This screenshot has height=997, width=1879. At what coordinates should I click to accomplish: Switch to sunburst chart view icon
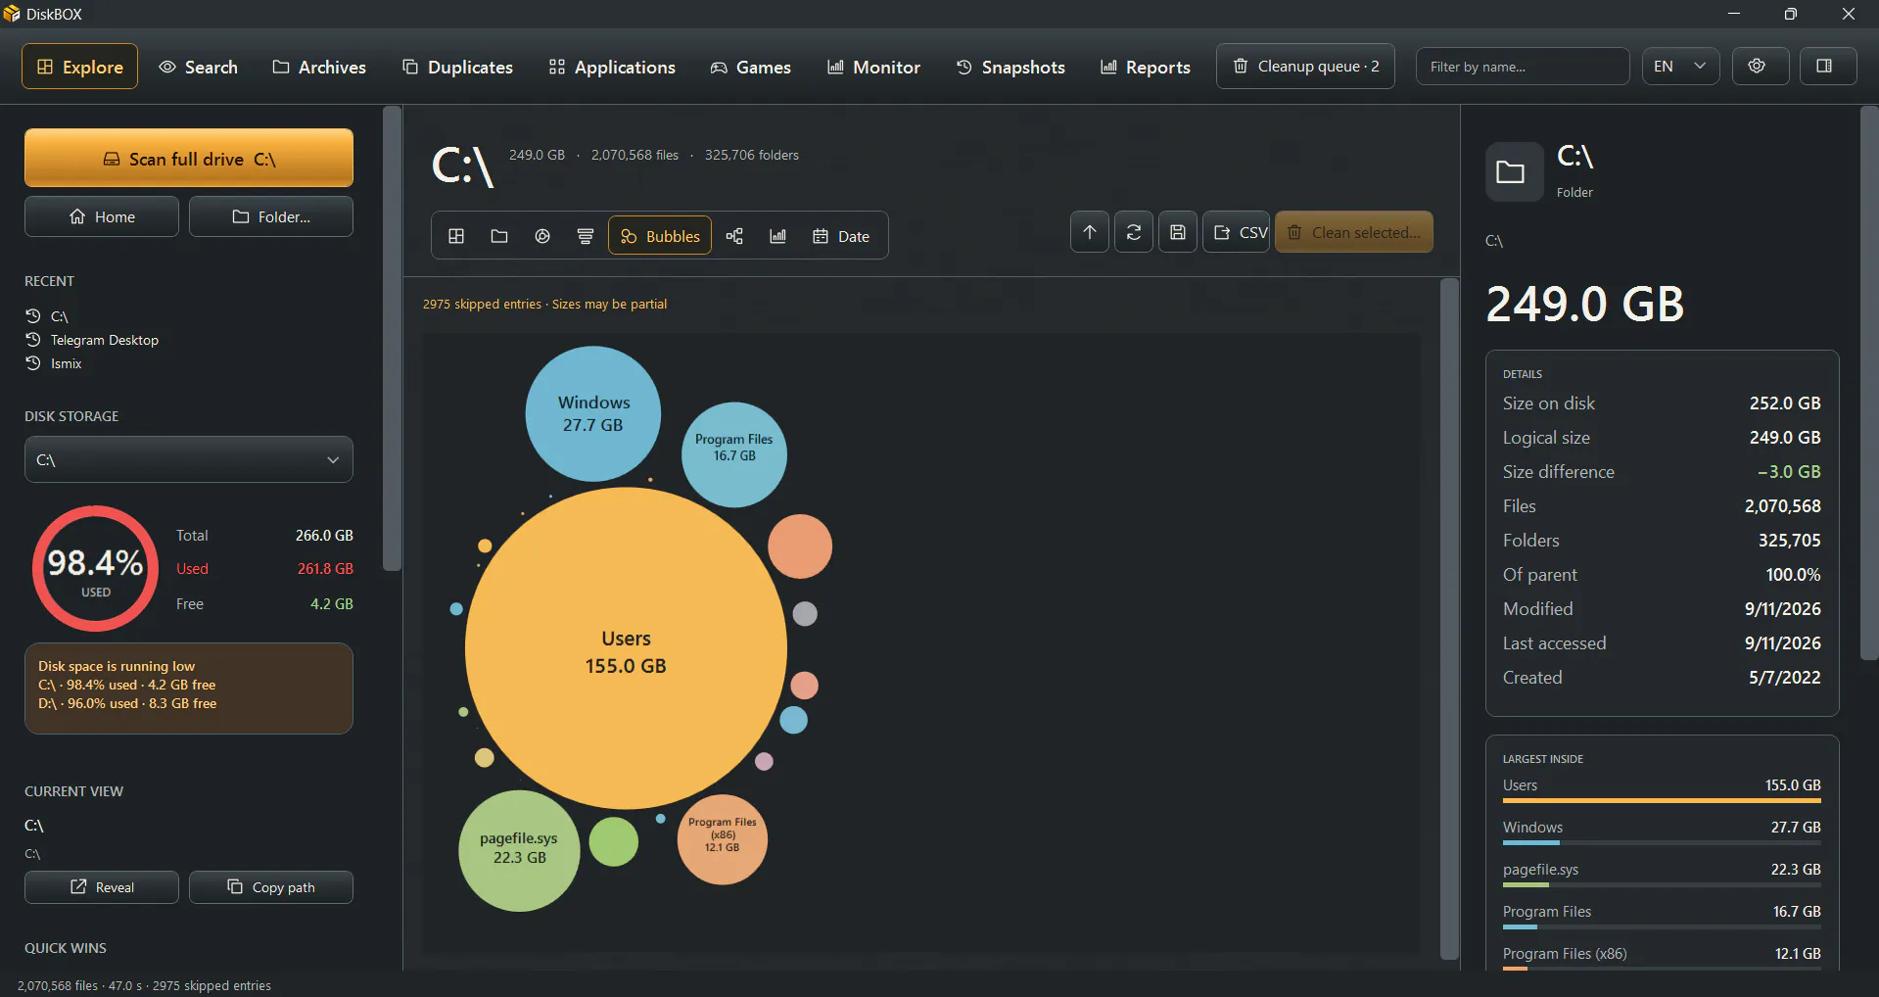pyautogui.click(x=542, y=236)
